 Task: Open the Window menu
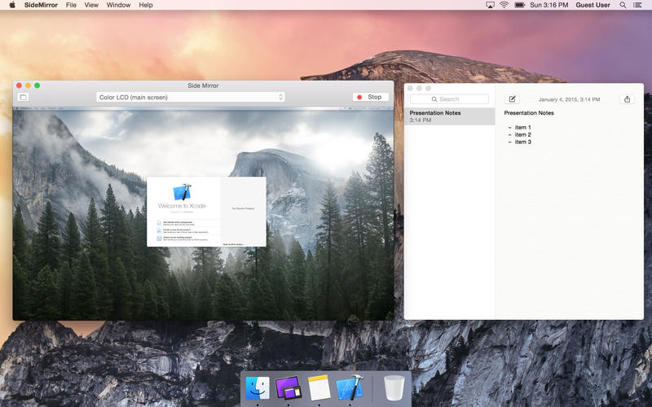point(118,5)
